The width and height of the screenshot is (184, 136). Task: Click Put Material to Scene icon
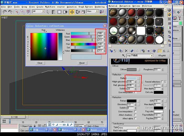point(115,51)
